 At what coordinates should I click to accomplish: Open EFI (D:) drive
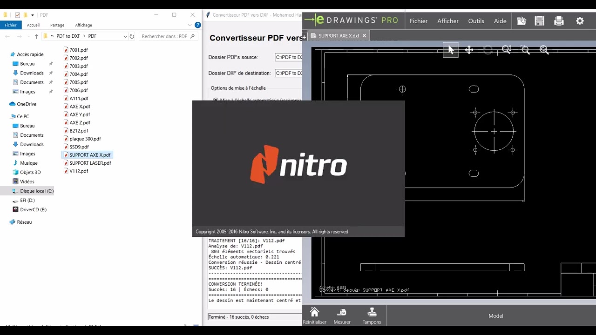(24, 200)
